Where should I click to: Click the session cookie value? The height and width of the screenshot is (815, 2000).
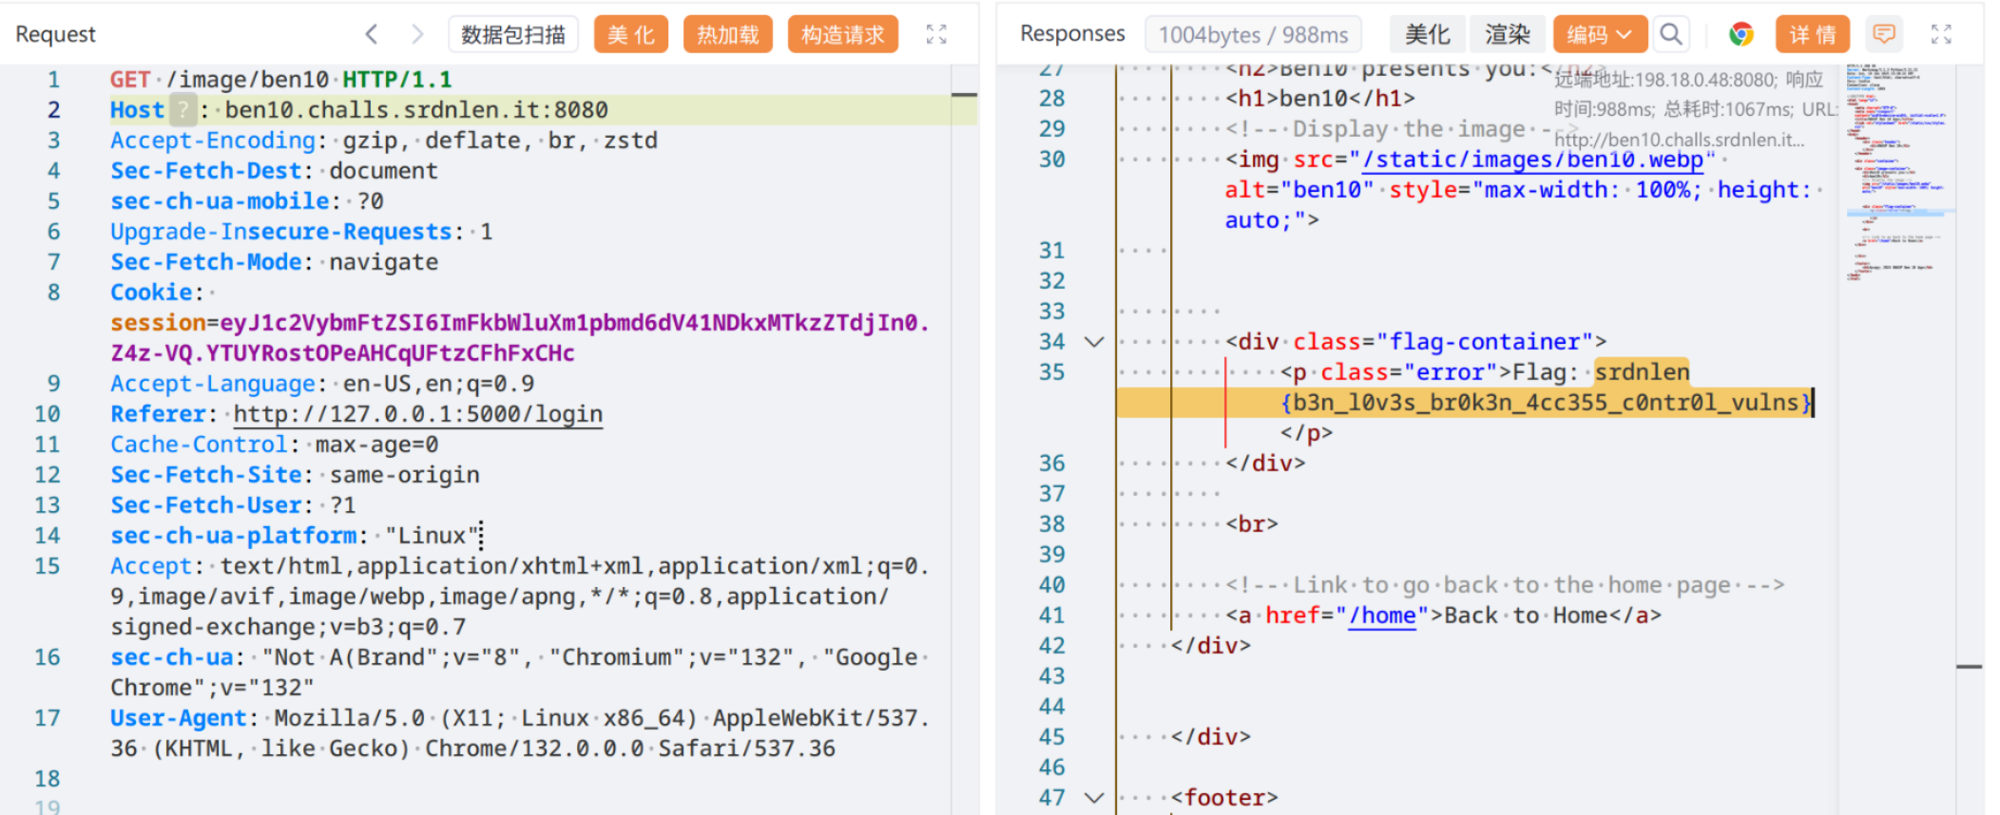click(519, 338)
